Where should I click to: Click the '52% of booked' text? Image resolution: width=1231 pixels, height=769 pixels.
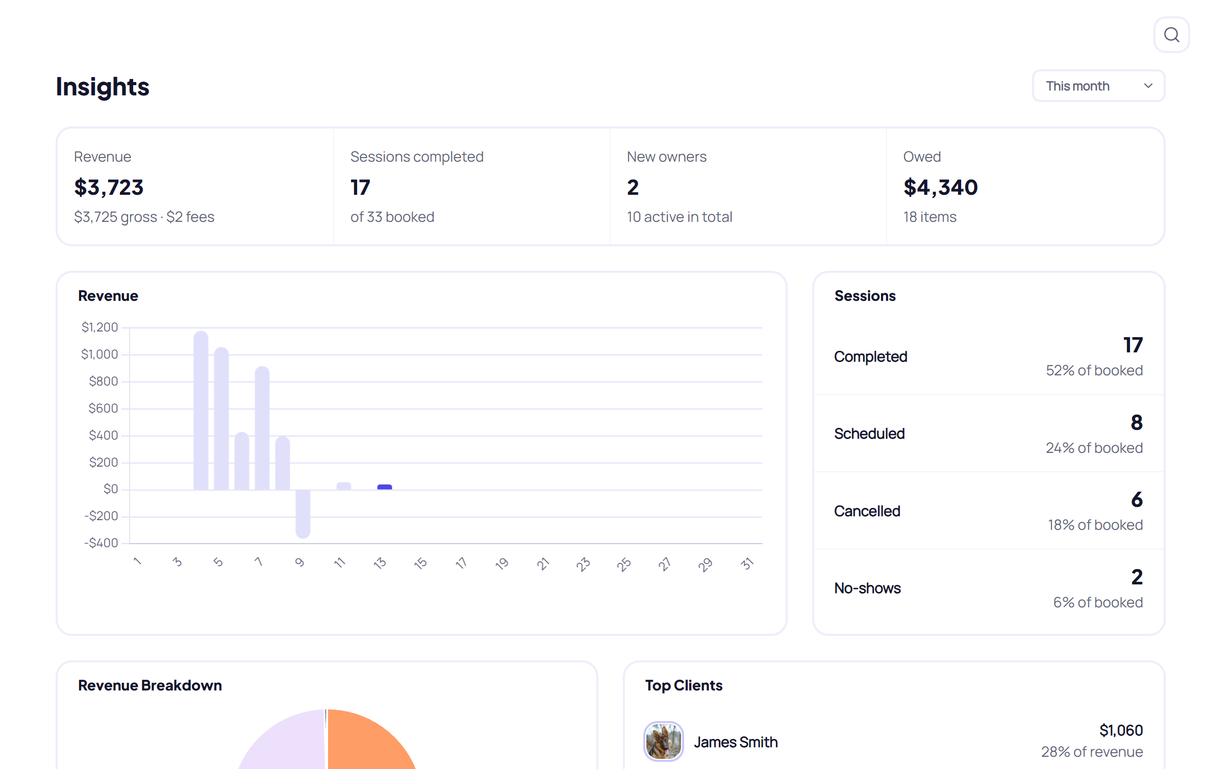tap(1094, 370)
